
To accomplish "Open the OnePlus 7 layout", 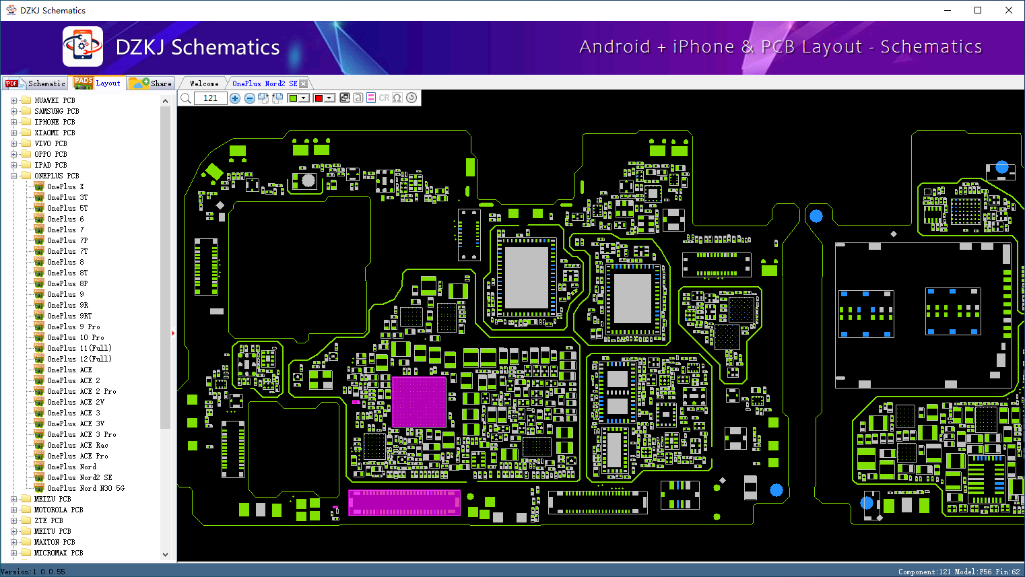I will pos(65,230).
